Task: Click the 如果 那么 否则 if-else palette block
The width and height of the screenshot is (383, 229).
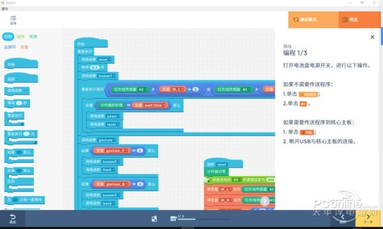Action: [x=19, y=179]
